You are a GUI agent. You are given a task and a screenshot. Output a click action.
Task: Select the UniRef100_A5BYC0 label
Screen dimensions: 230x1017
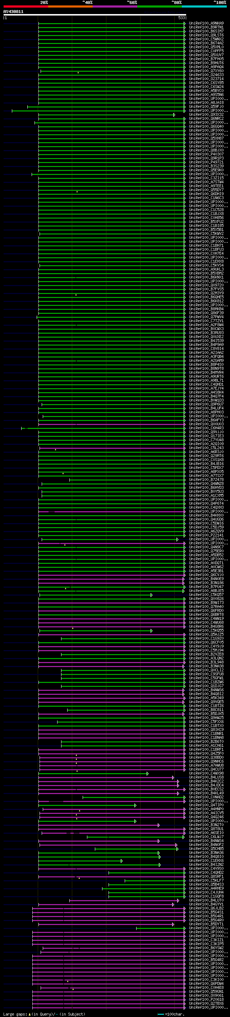coord(206,91)
